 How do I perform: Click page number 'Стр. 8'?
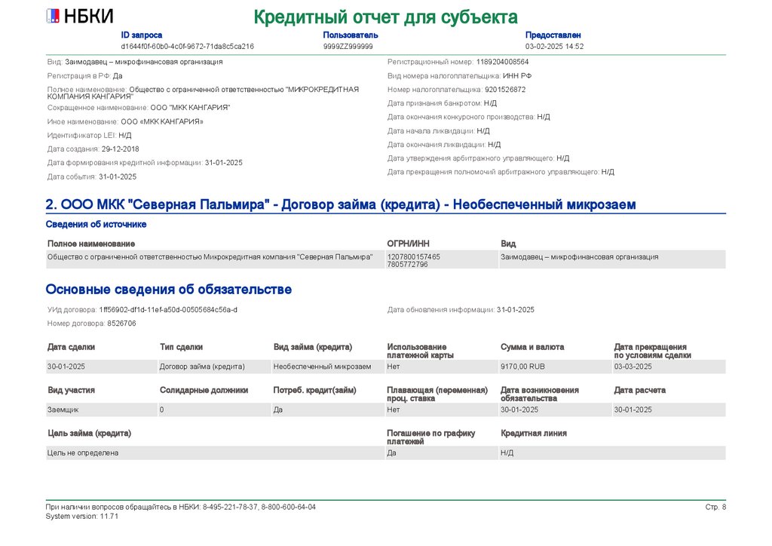(x=715, y=507)
